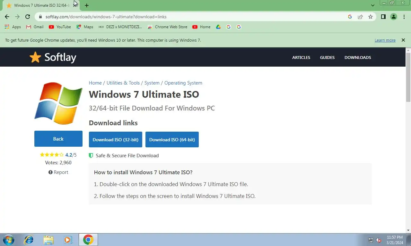Image resolution: width=411 pixels, height=246 pixels.
Task: Open Google icon in address bar
Action: 350,17
